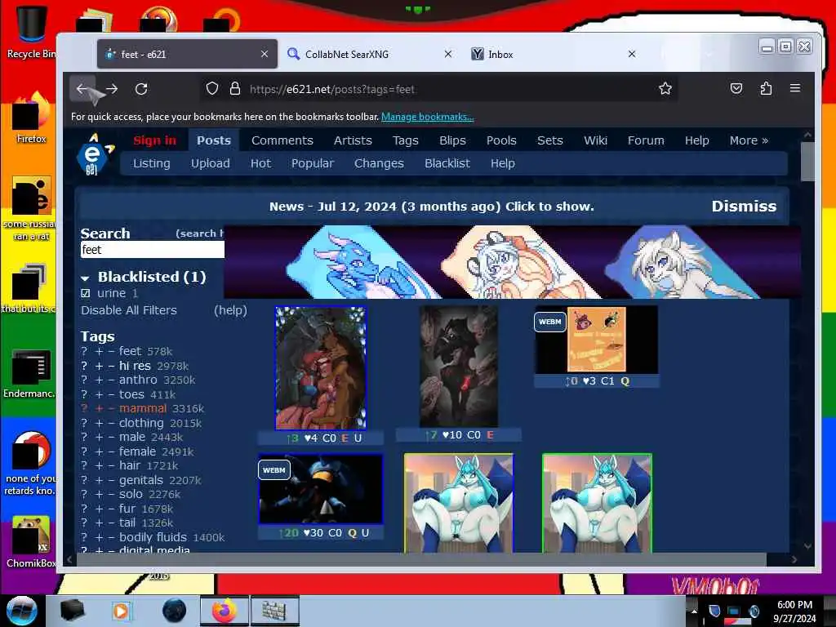Open the (help) link beside Disable All Filters
Image resolution: width=836 pixels, height=627 pixels.
click(230, 310)
